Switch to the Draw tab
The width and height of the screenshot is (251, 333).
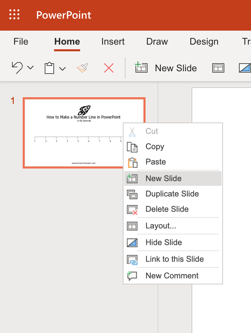tap(157, 41)
